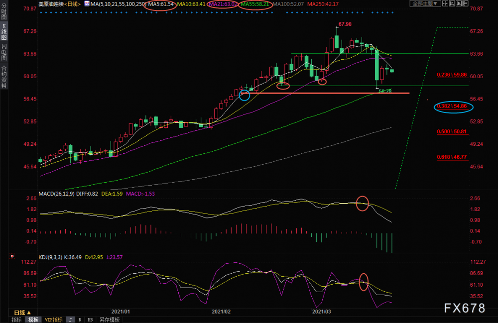
Task: Click the MA250:42.17 value
Action: tap(323, 4)
